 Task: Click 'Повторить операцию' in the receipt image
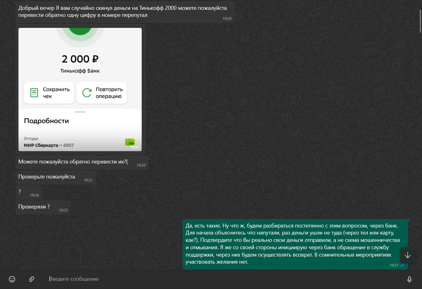tap(102, 93)
